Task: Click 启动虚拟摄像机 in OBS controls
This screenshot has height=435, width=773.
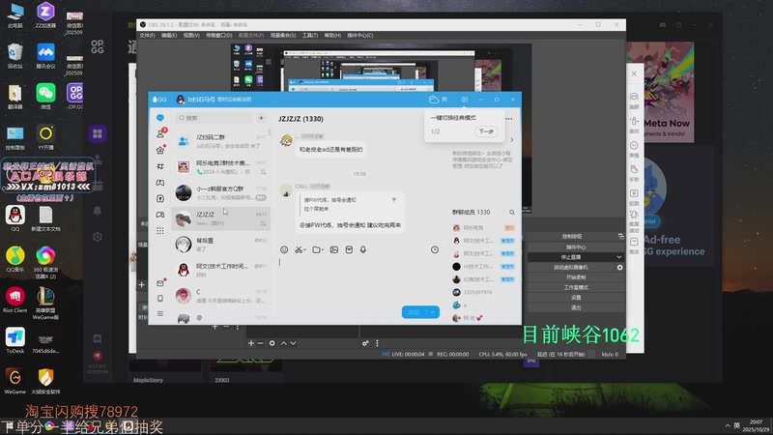Action: tap(570, 267)
